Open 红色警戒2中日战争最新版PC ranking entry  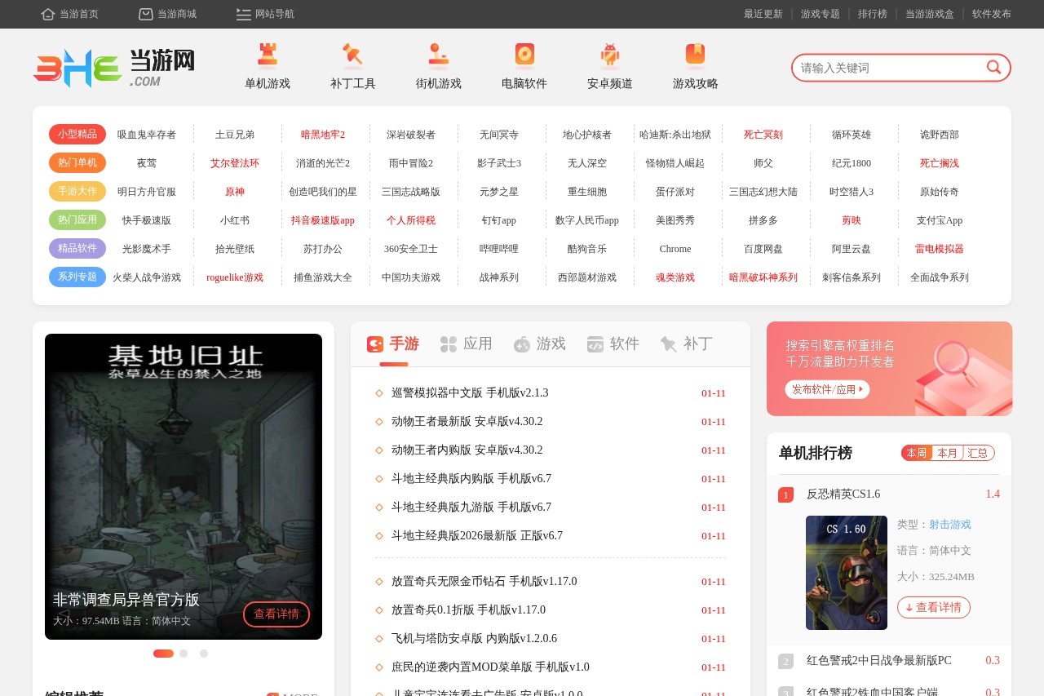(x=878, y=661)
